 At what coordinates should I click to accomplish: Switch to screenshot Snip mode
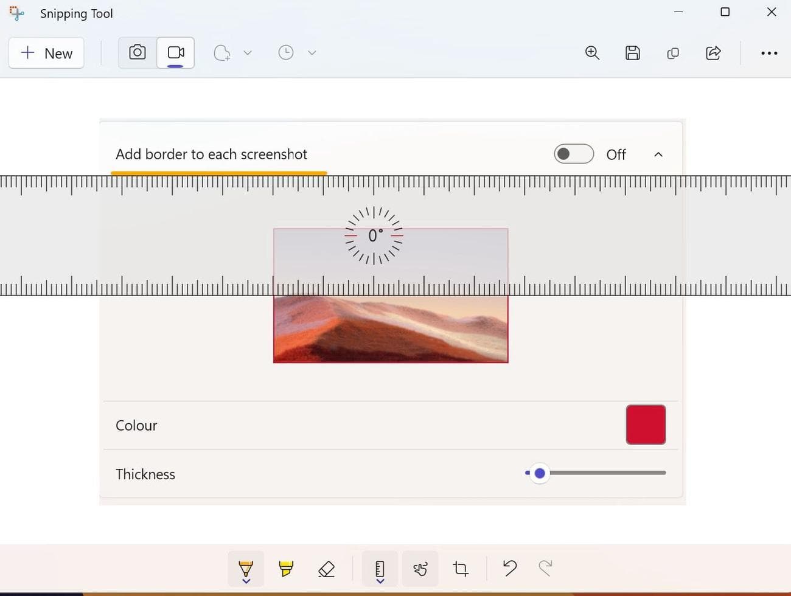tap(138, 53)
